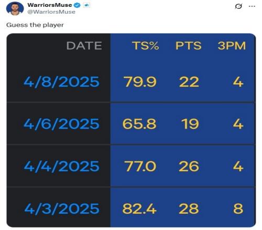Open the 4/3/2025 game date link
262x230 pixels.
click(62, 209)
